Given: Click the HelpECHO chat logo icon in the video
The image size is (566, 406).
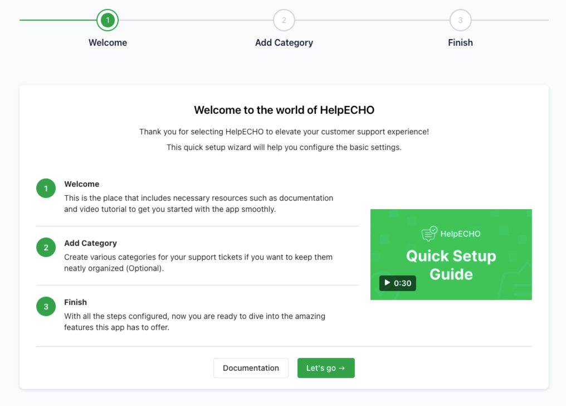Looking at the screenshot, I should (430, 234).
